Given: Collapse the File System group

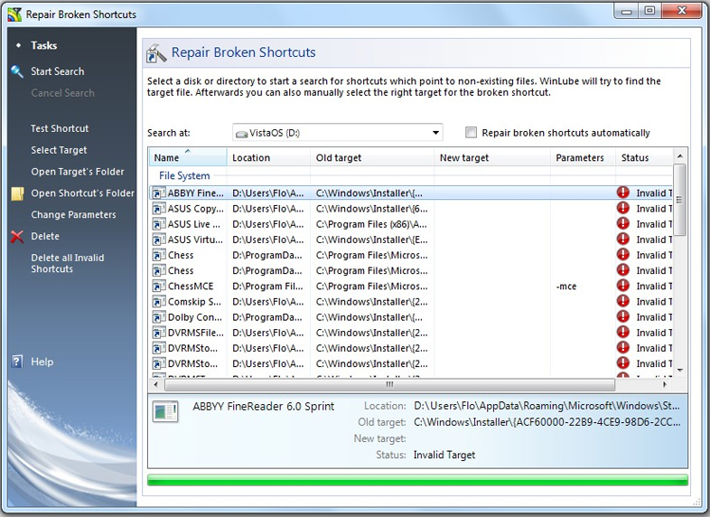Looking at the screenshot, I should point(183,176).
